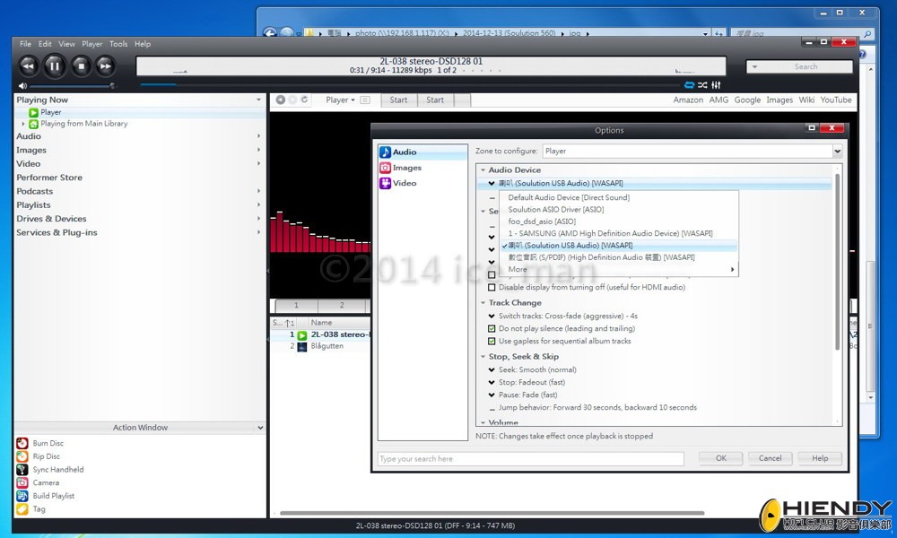Image resolution: width=897 pixels, height=538 pixels.
Task: Click OK in Options dialog
Action: point(721,458)
